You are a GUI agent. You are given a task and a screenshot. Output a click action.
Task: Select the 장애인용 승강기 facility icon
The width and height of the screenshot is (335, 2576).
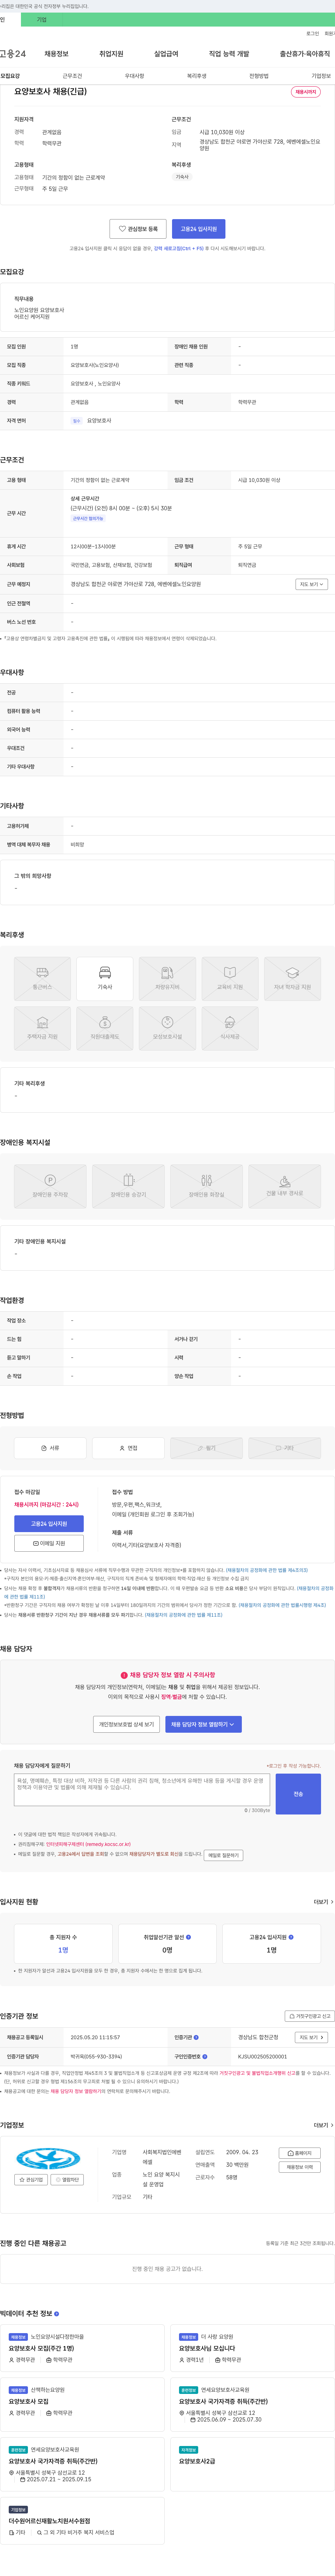point(128,1186)
